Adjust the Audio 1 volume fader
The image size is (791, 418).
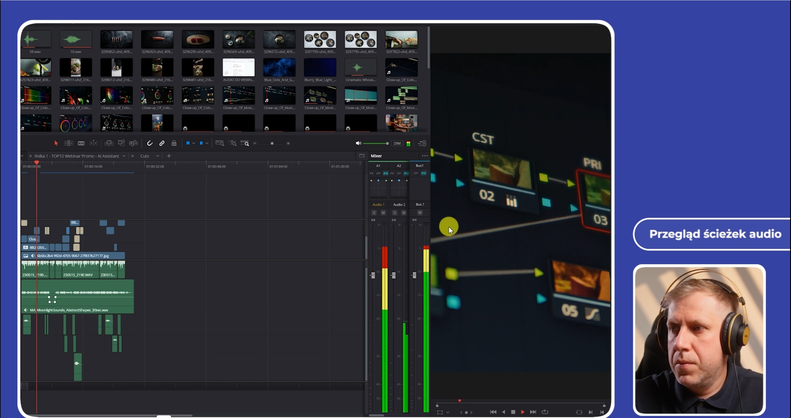tap(373, 275)
